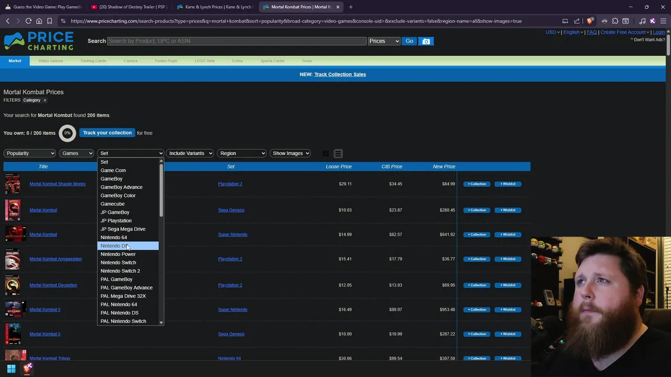Select Nintendo DS in the Set list
This screenshot has height=377, width=671.
128,246
